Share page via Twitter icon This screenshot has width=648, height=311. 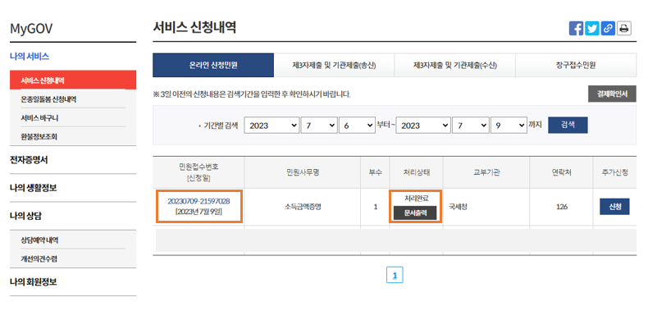pos(591,28)
